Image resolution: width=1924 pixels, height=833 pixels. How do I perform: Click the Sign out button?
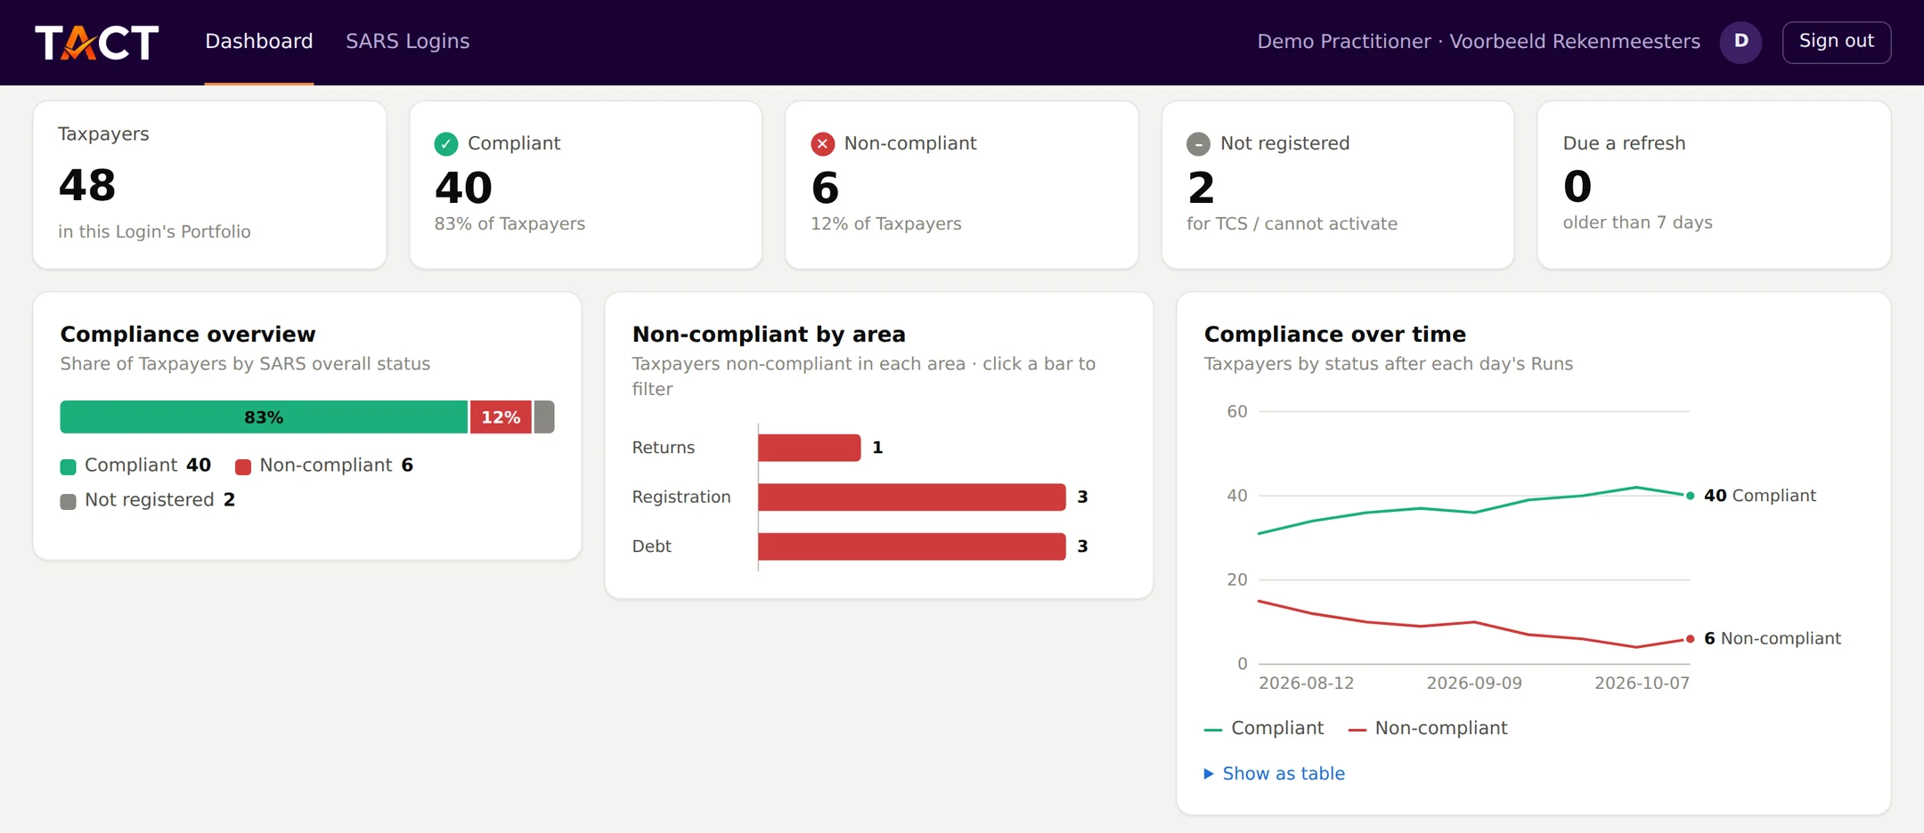[x=1836, y=42]
